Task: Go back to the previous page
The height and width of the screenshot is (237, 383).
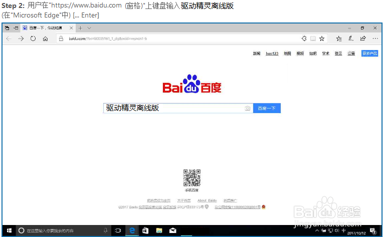Action: coord(9,38)
